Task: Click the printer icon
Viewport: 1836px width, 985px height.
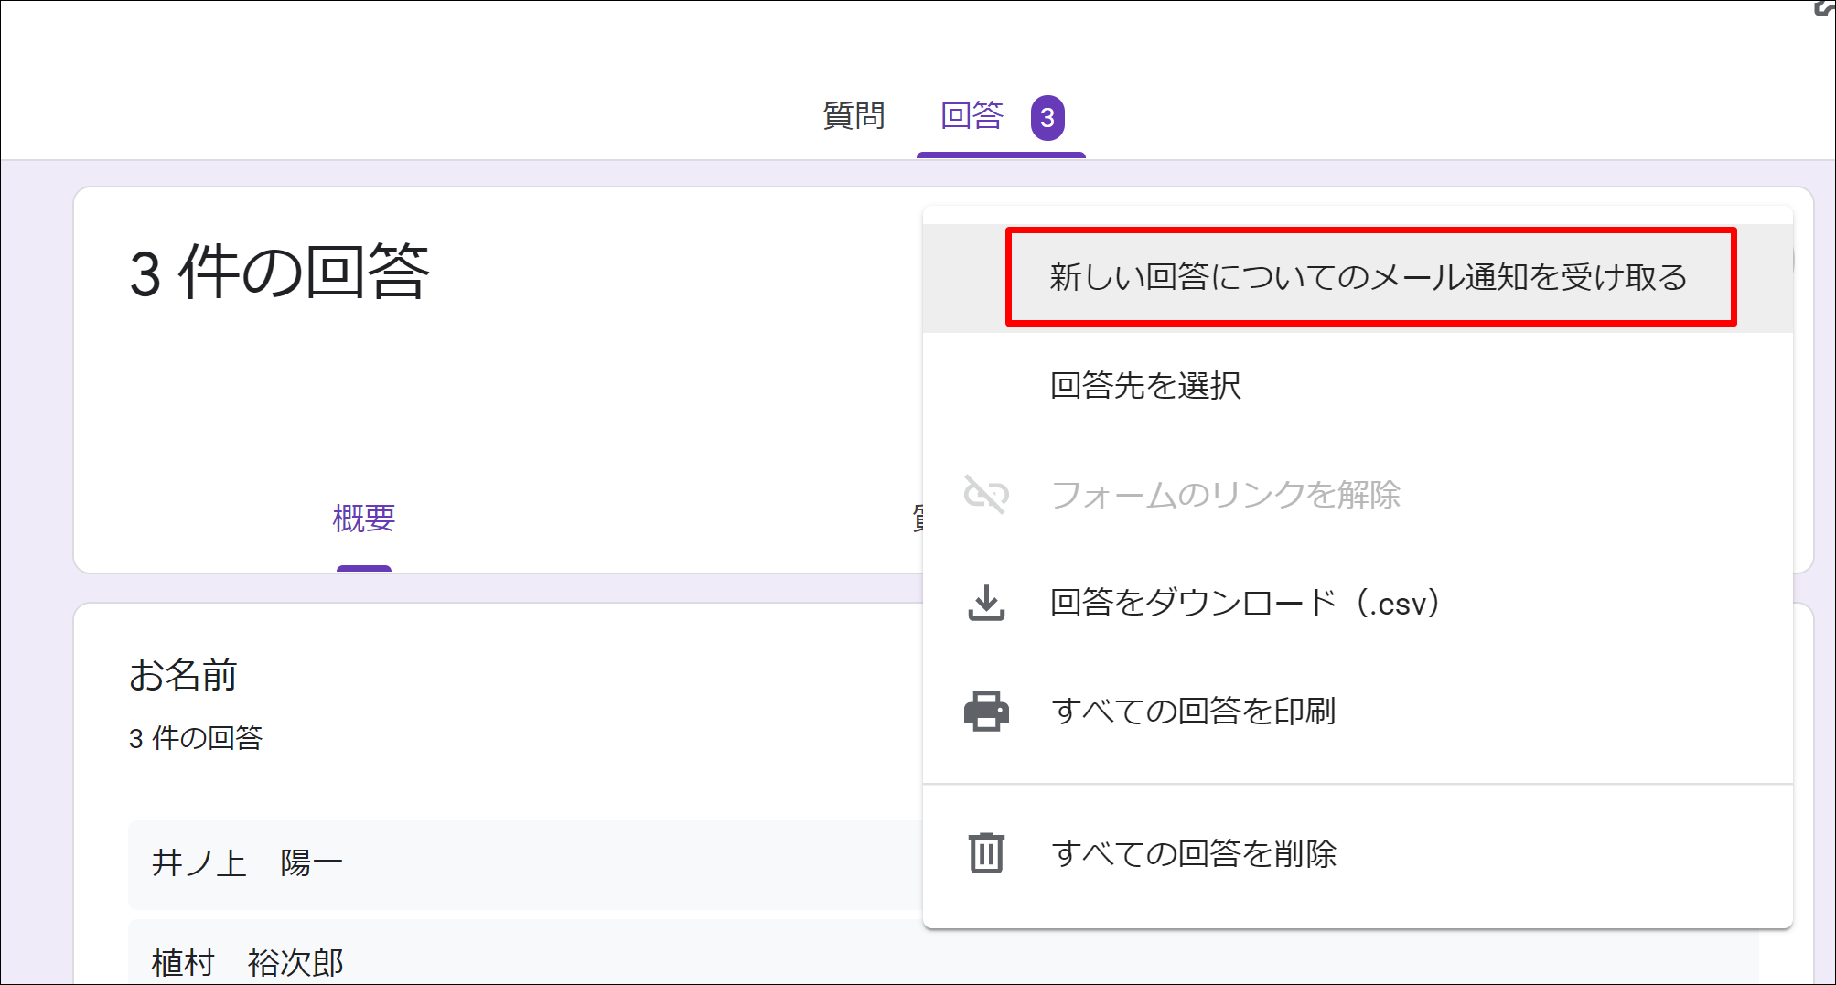Action: point(986,711)
